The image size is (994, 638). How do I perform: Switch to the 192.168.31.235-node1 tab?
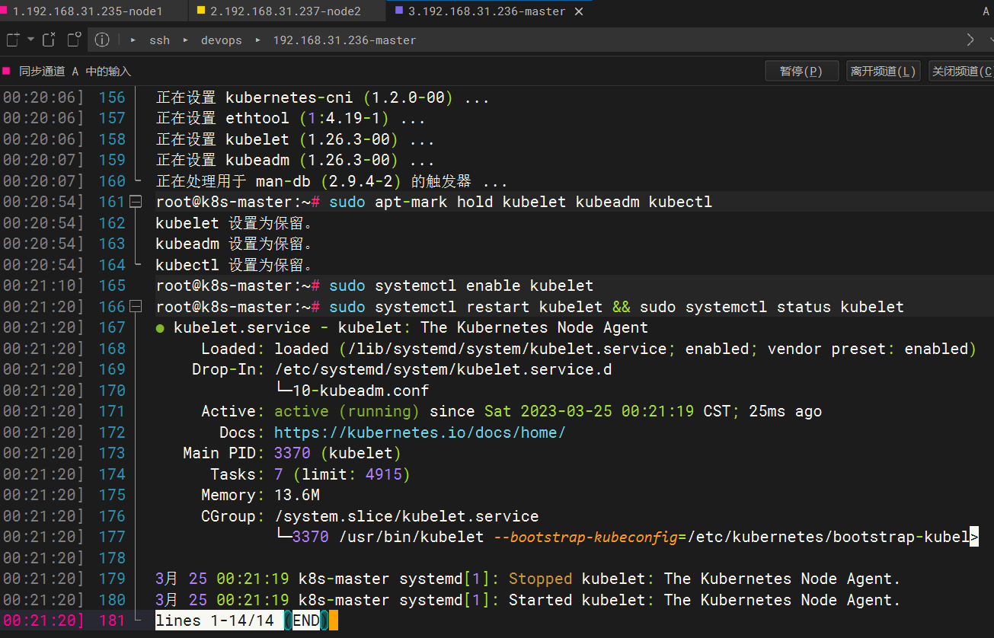94,11
